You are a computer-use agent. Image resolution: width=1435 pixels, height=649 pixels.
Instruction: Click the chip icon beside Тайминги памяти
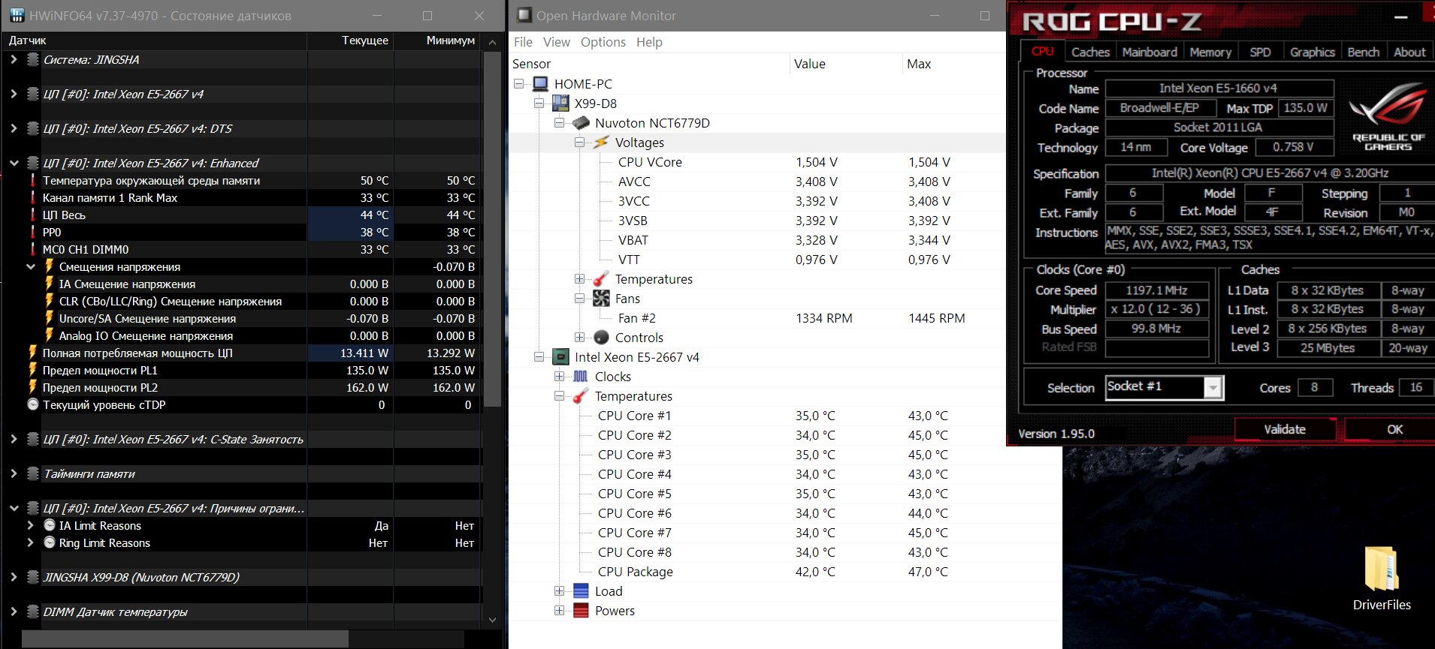[33, 474]
